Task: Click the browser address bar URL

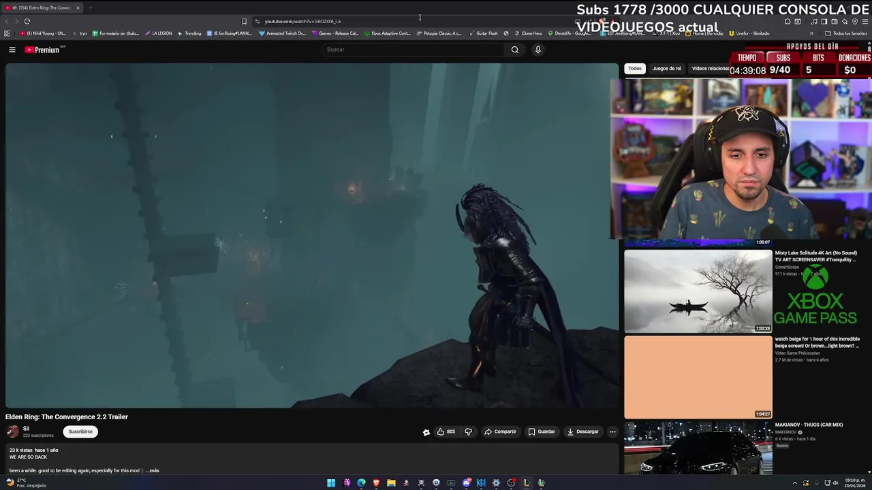Action: 303,21
